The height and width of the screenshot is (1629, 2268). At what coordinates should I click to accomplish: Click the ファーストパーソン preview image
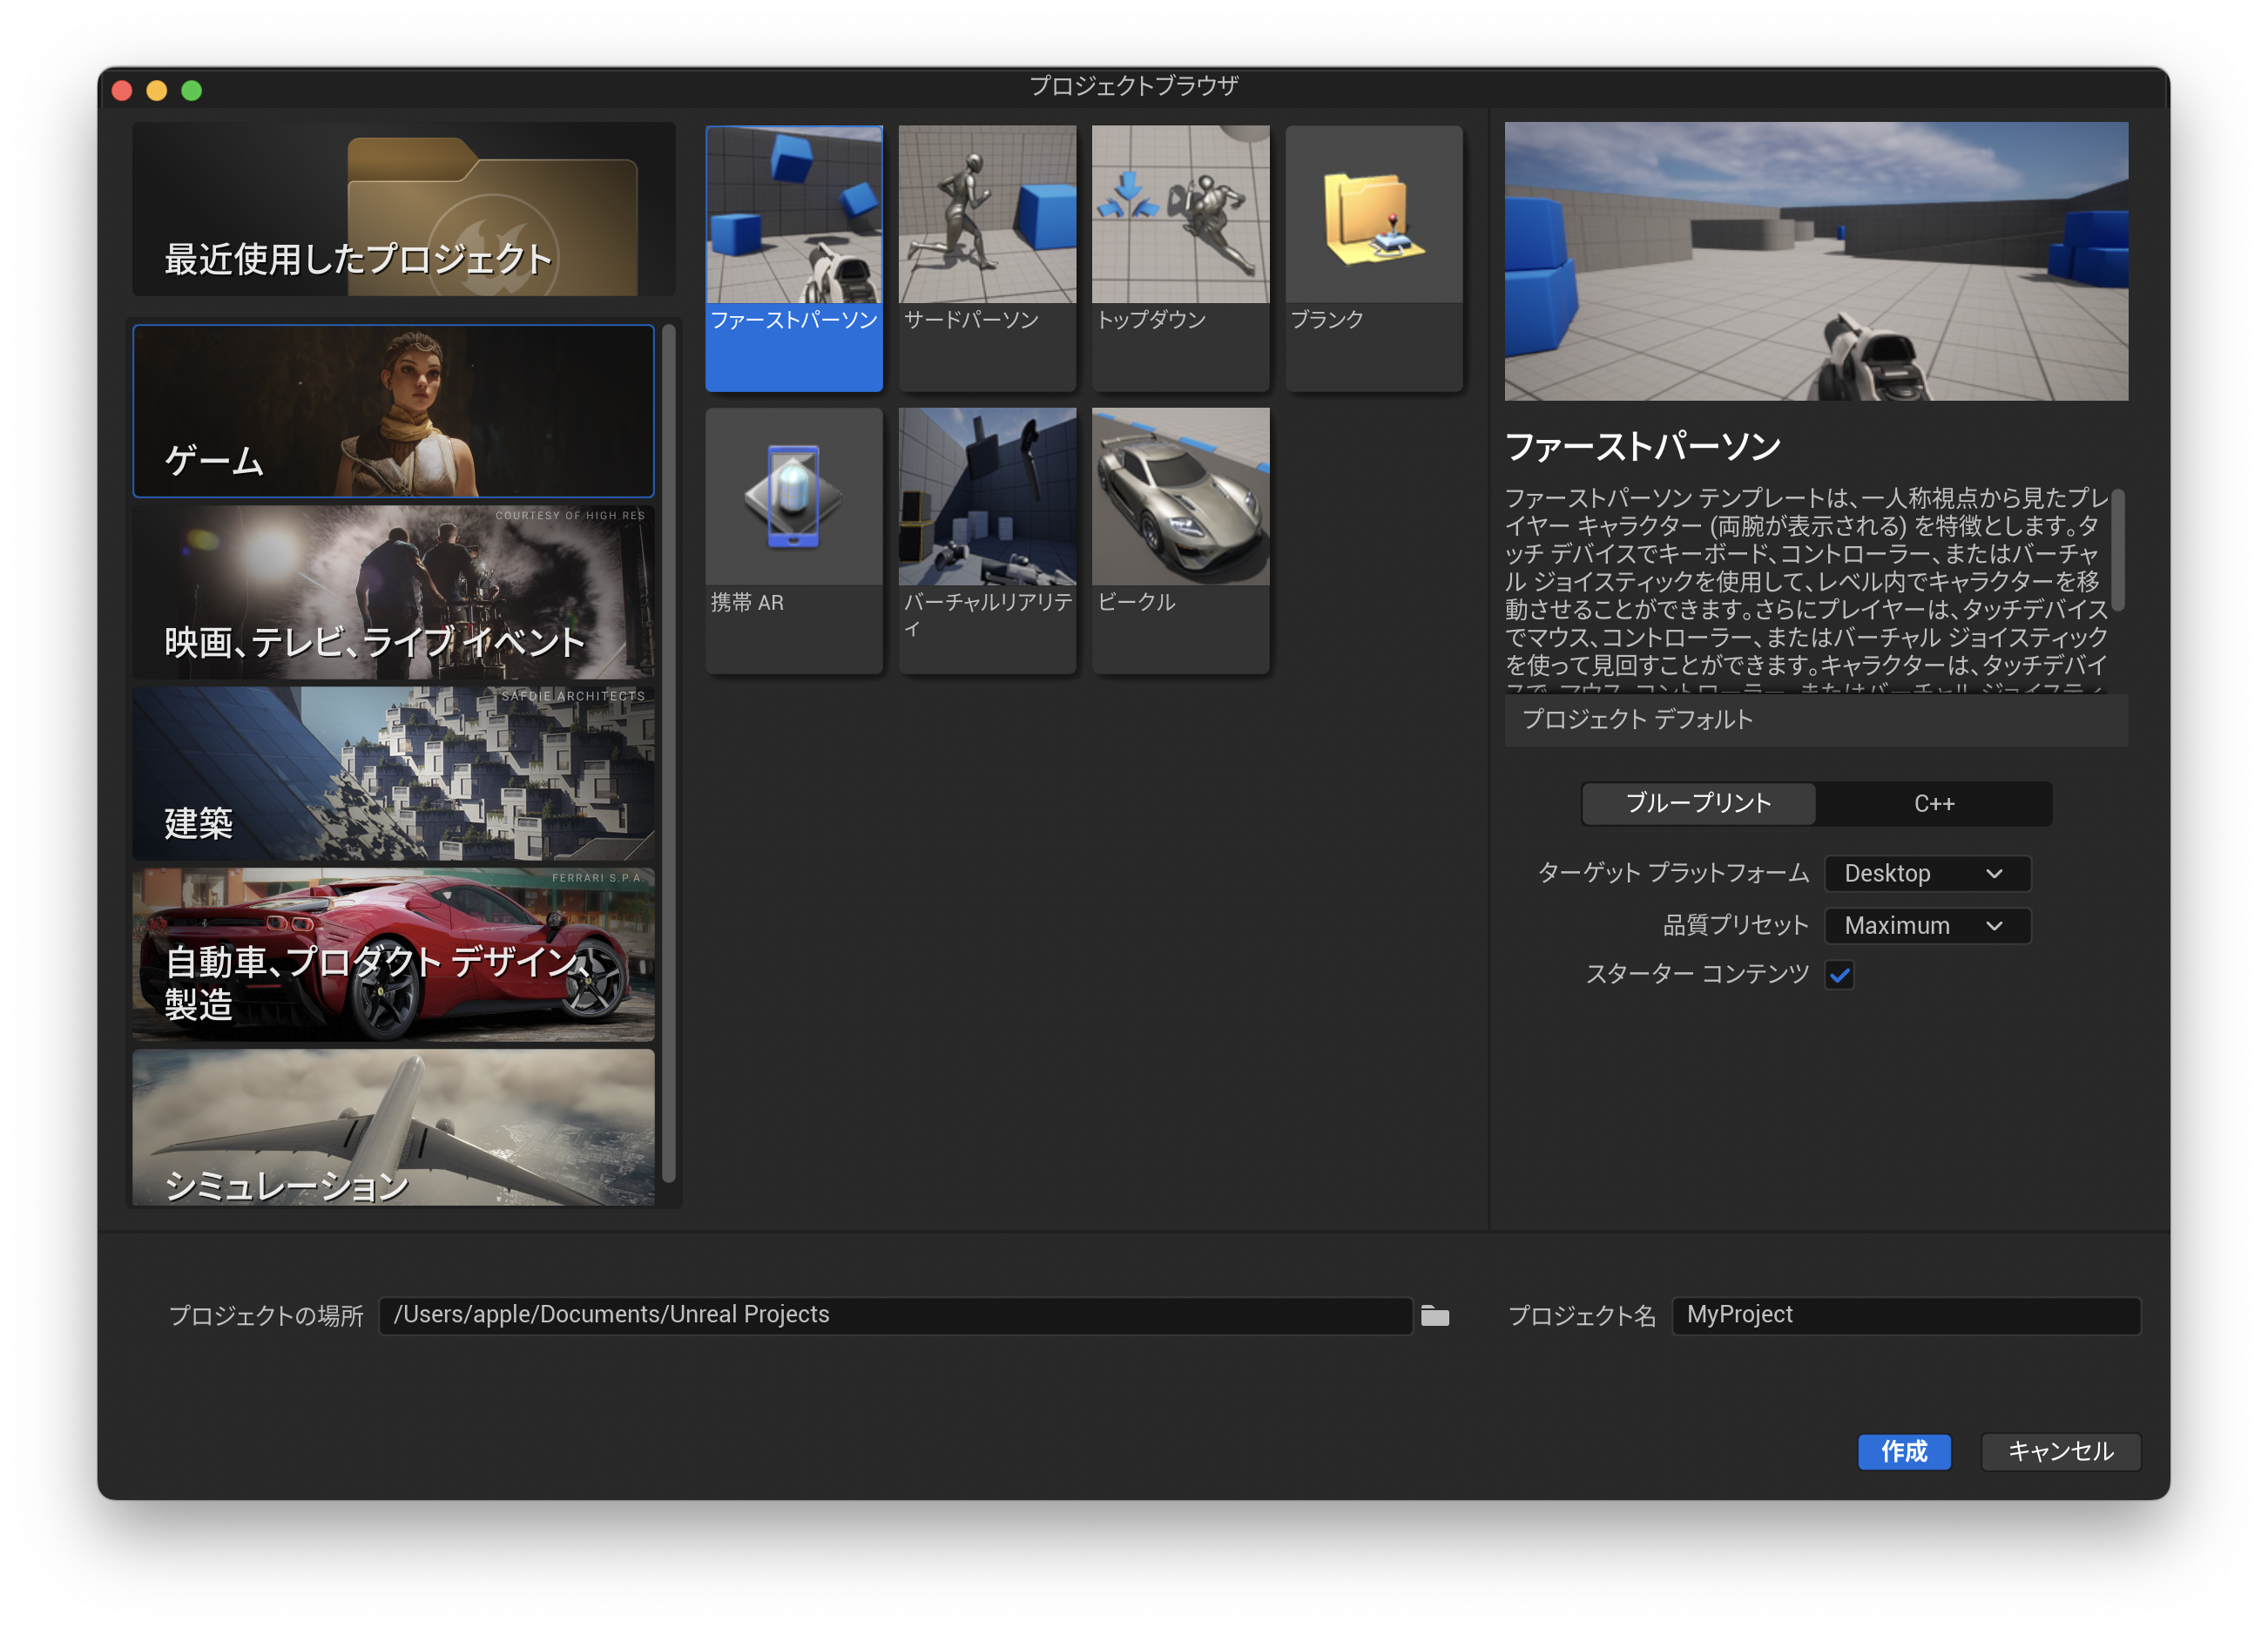click(x=1816, y=261)
